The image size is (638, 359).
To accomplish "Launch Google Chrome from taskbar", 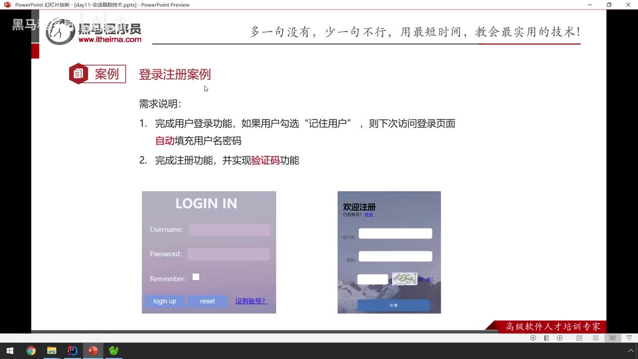I will point(31,351).
